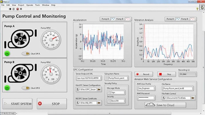
Task: Select the Subsystem Name value Pump Room_west
Action: [x=118, y=78]
